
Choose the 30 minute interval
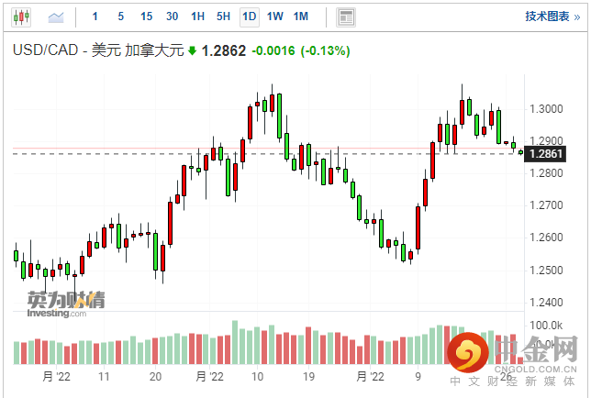(173, 17)
